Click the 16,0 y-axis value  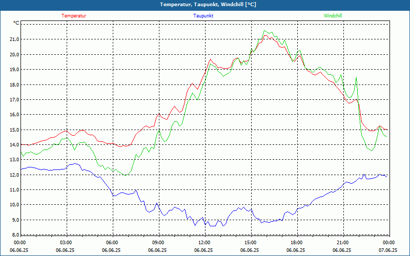tap(15, 115)
